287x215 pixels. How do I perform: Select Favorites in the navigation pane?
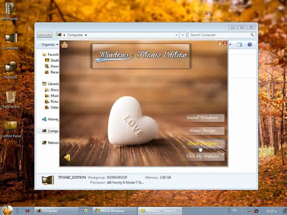click(x=50, y=55)
